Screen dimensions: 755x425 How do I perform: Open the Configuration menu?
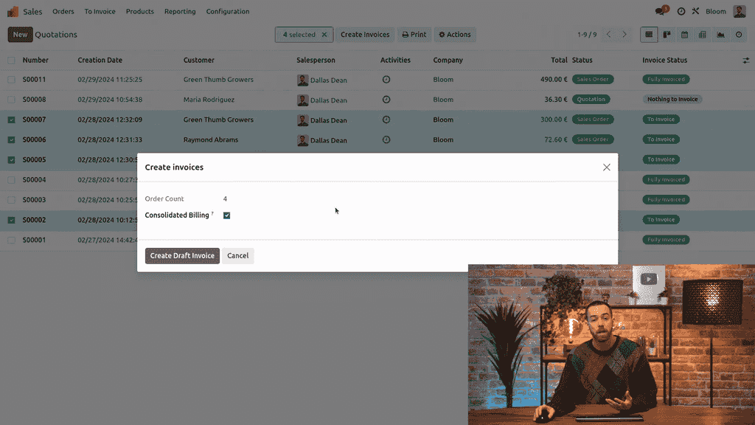pyautogui.click(x=227, y=12)
